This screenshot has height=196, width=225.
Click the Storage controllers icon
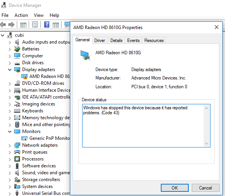pos(17,180)
